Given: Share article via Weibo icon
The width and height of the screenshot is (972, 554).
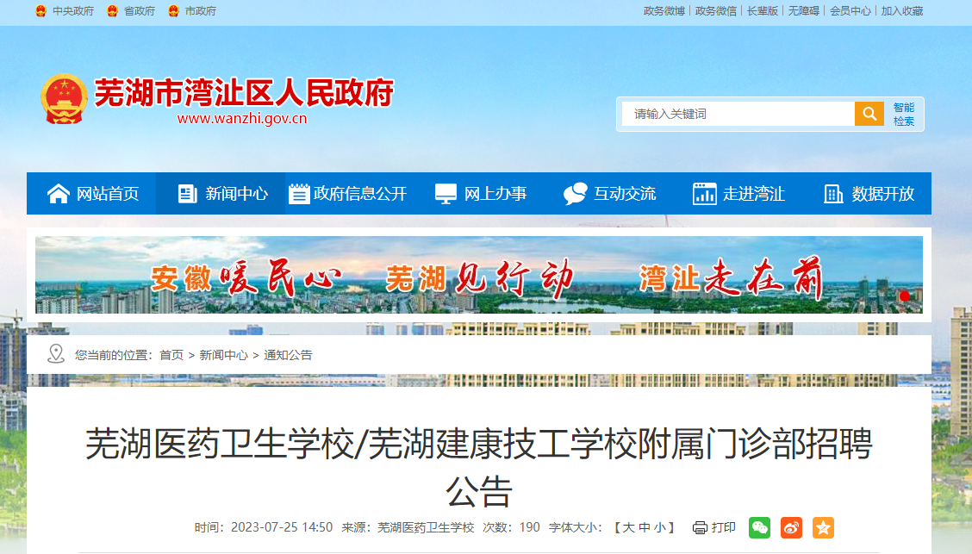Looking at the screenshot, I should 791,527.
